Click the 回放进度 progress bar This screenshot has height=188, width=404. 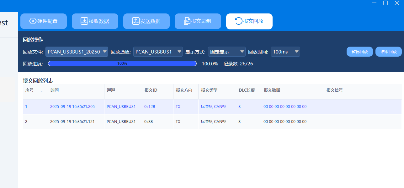[122, 64]
